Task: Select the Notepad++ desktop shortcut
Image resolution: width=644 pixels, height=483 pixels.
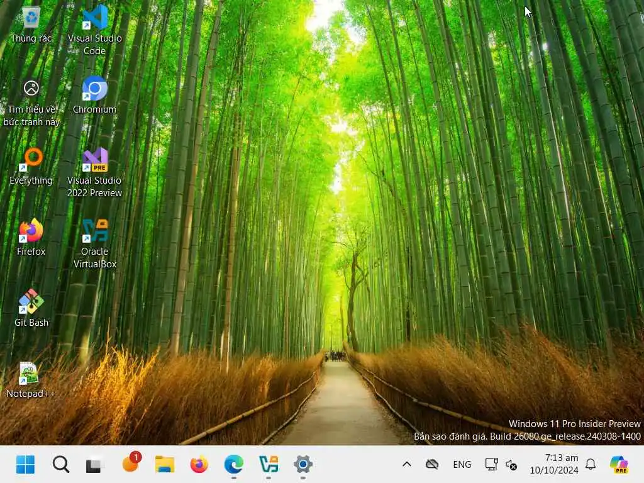Action: pos(30,379)
